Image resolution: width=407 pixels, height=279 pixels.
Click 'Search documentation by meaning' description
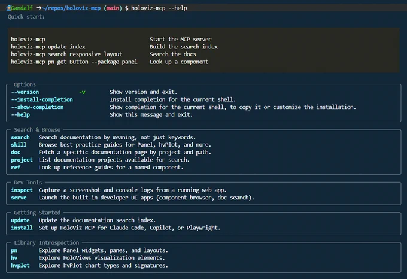tap(117, 137)
